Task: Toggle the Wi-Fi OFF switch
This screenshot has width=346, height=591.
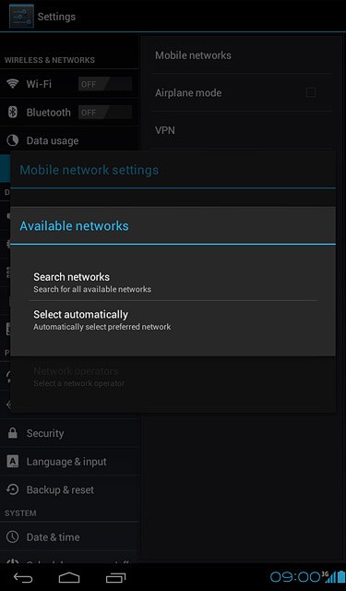Action: coord(105,84)
